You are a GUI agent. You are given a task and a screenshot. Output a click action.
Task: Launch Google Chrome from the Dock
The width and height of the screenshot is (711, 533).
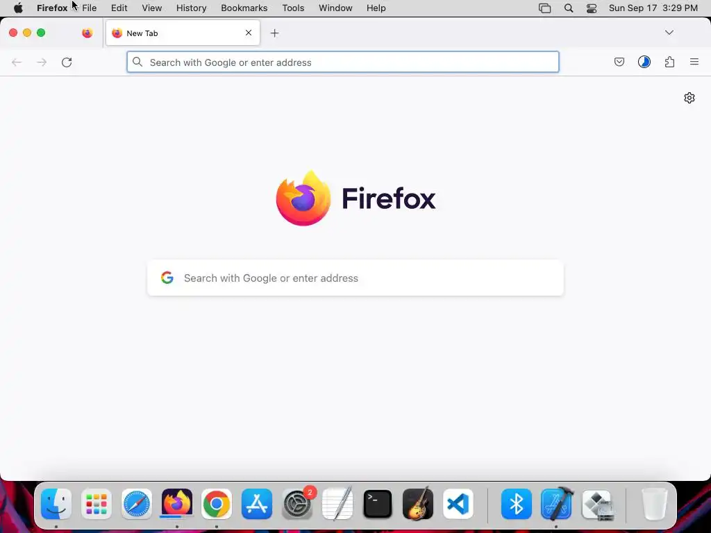pos(217,504)
